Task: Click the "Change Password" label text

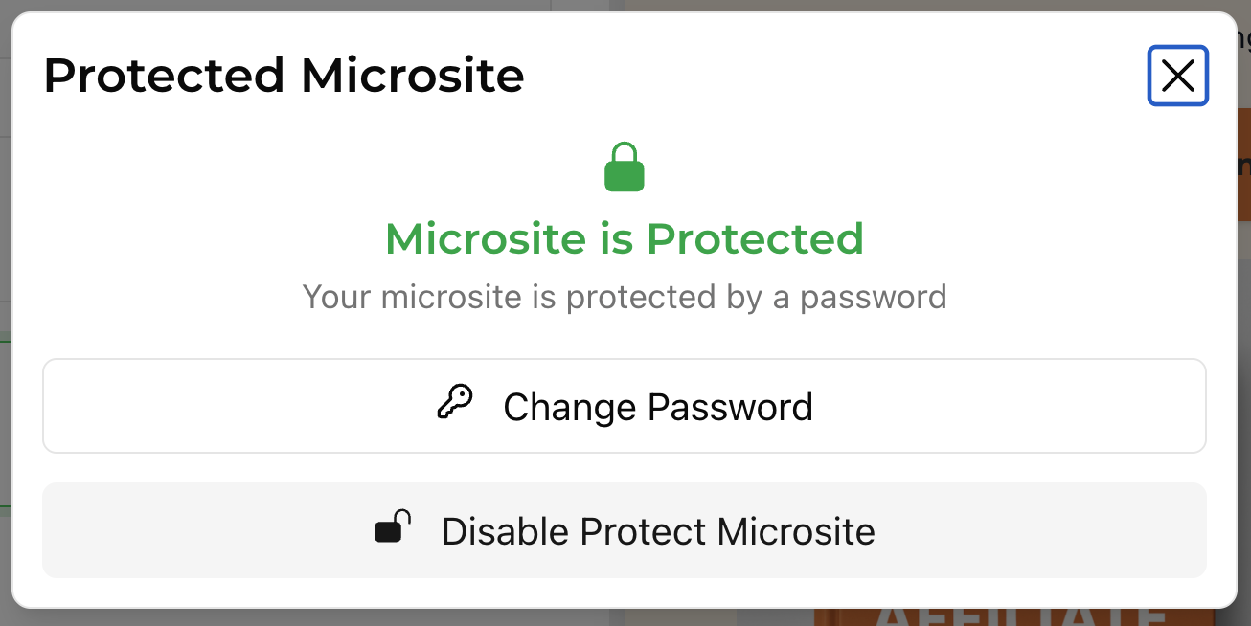Action: coord(658,407)
